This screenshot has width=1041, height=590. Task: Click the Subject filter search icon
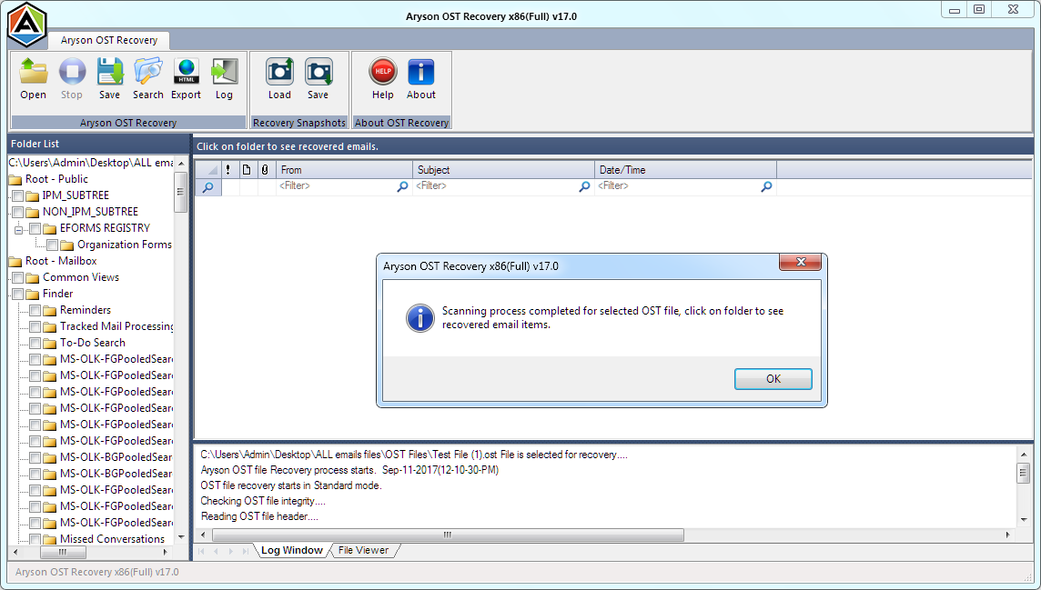pos(584,187)
